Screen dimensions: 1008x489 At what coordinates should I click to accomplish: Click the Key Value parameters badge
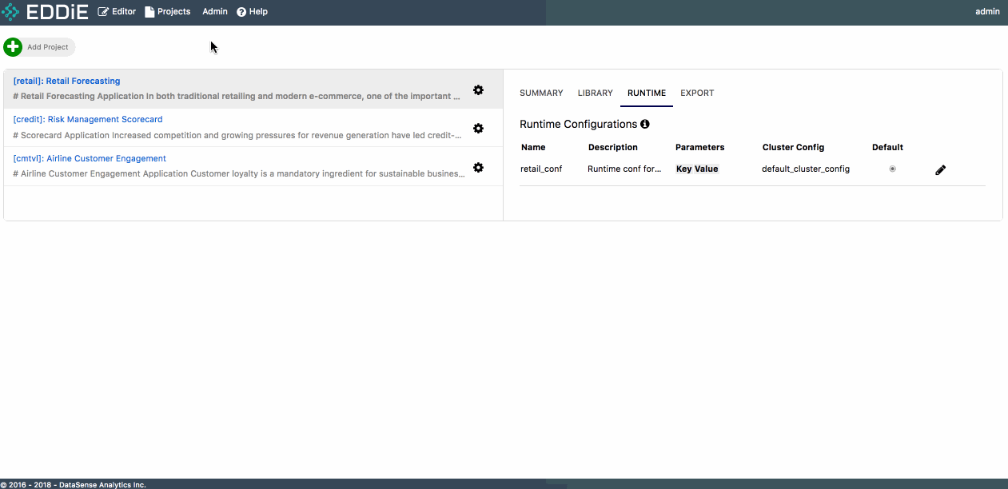click(697, 169)
